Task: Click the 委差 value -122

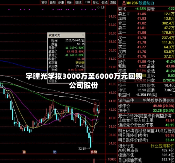Action: (171, 9)
